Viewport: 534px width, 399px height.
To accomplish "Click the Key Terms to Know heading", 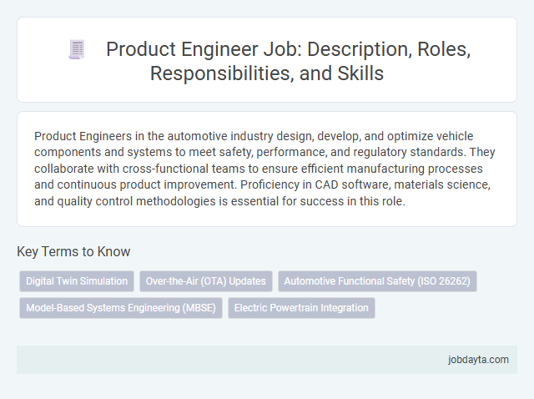I will (73, 251).
